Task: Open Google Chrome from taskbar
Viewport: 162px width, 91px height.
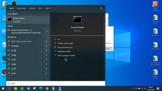Action: (x=47, y=88)
